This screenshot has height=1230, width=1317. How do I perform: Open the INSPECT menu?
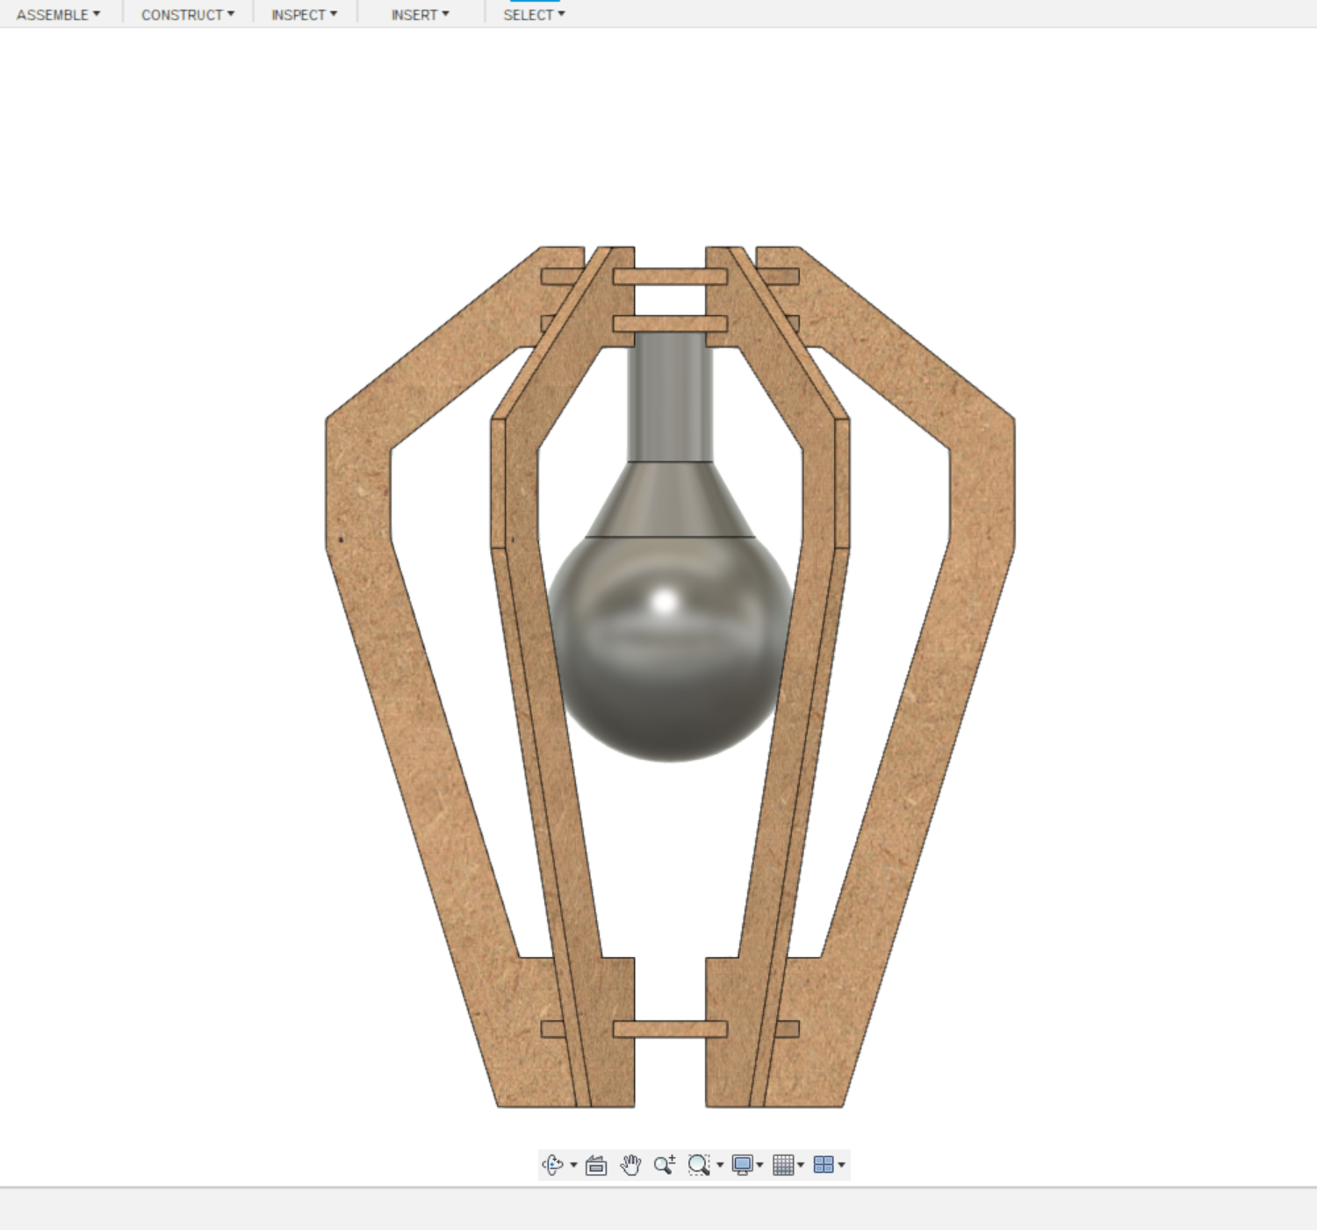(x=303, y=14)
